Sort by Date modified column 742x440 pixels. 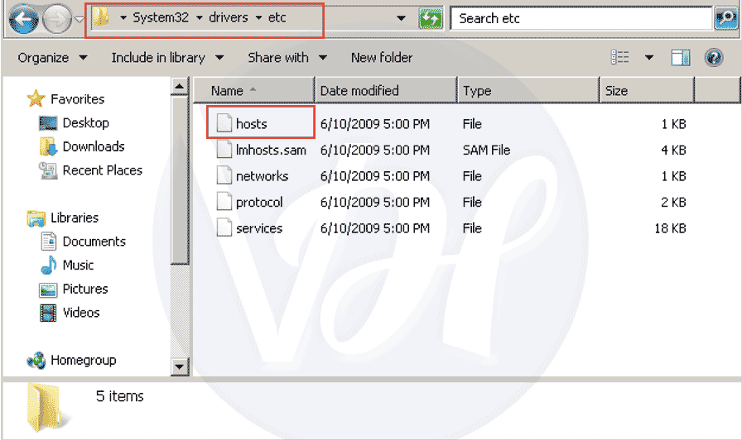pyautogui.click(x=359, y=91)
